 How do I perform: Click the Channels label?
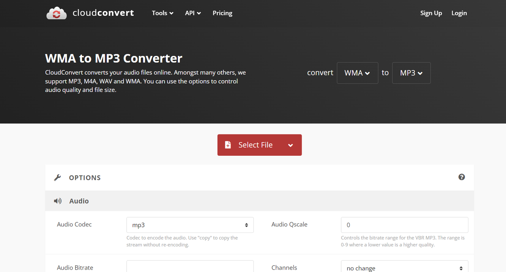click(x=284, y=268)
